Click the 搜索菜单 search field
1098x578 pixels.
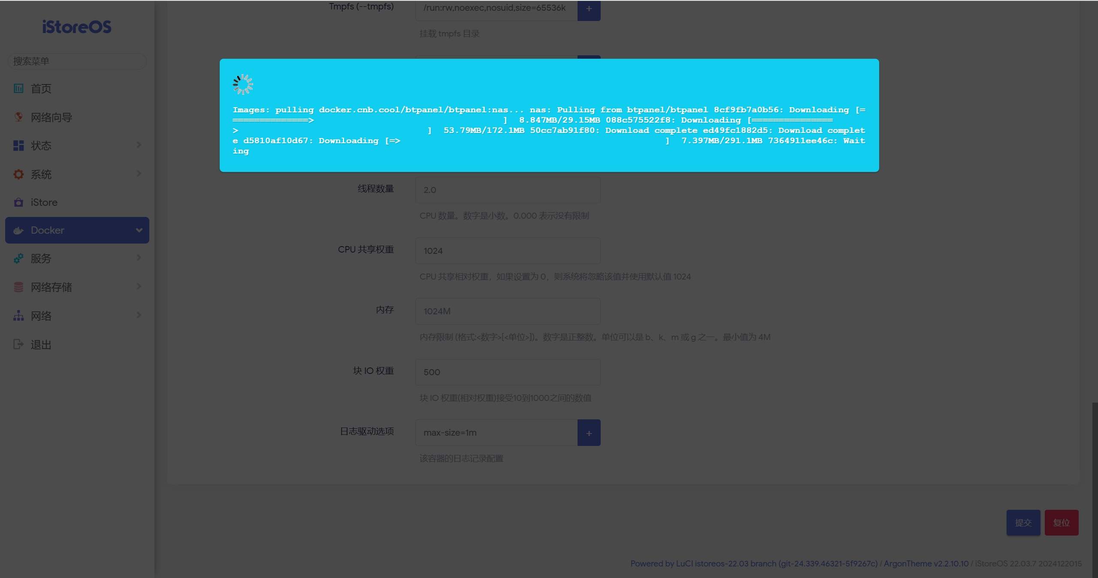77,61
